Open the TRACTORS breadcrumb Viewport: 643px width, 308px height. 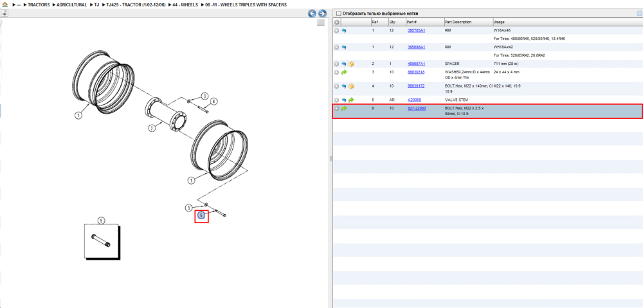point(39,5)
